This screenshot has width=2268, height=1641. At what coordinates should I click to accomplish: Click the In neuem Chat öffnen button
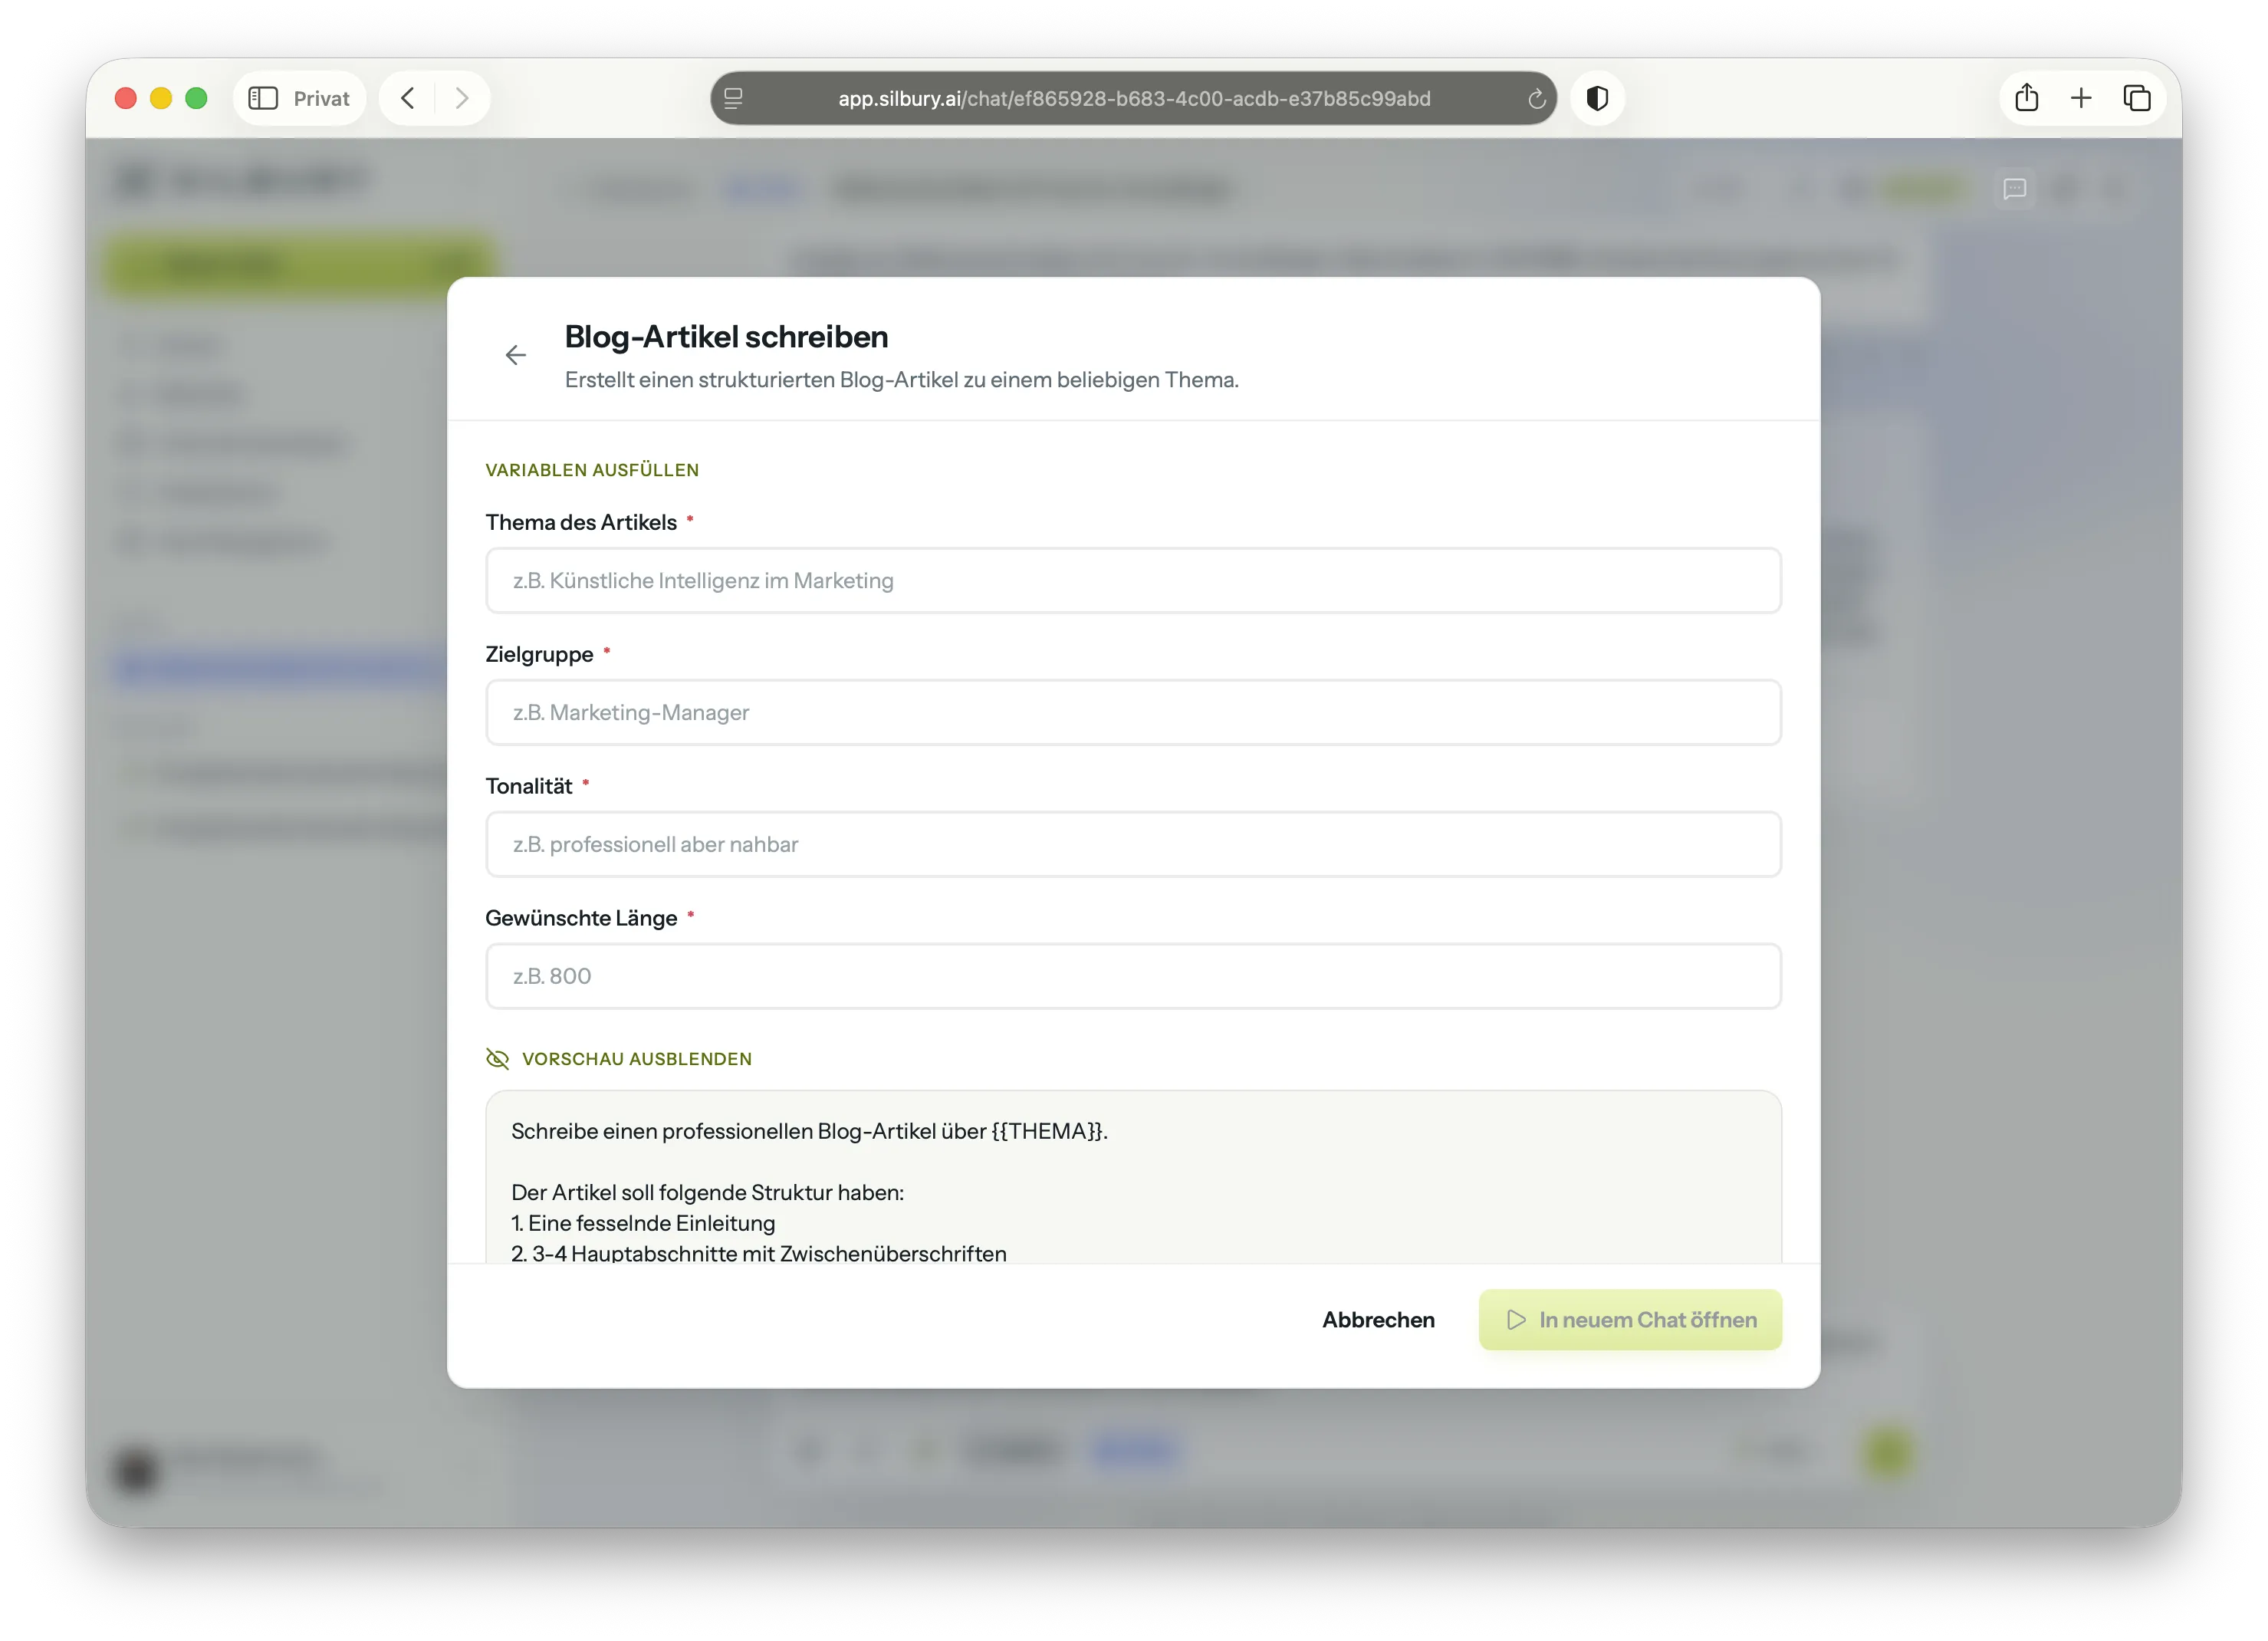1630,1319
